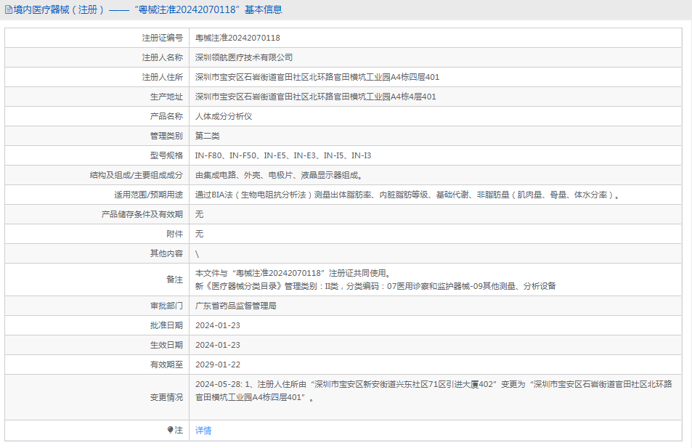Select product name 人体成分分析仪
Image resolution: width=692 pixels, height=448 pixels.
pos(224,116)
